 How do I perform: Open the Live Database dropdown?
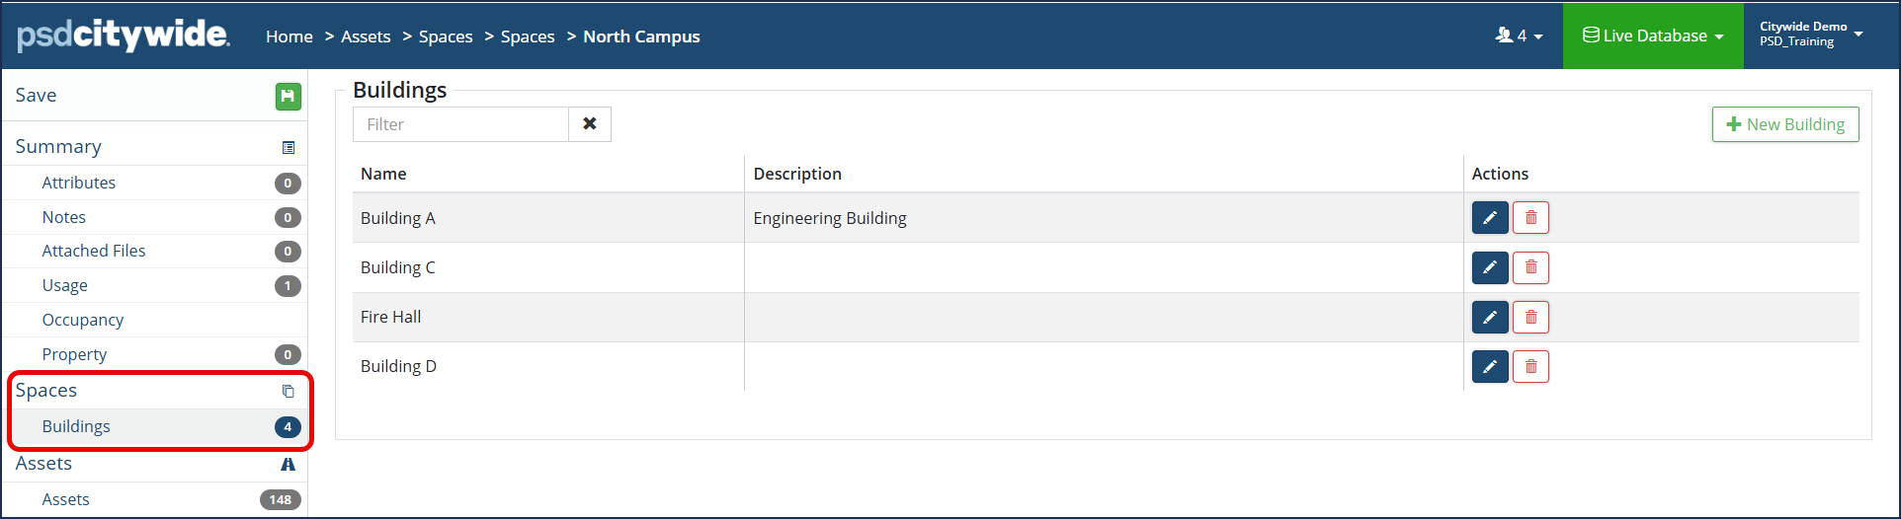(x=1653, y=36)
